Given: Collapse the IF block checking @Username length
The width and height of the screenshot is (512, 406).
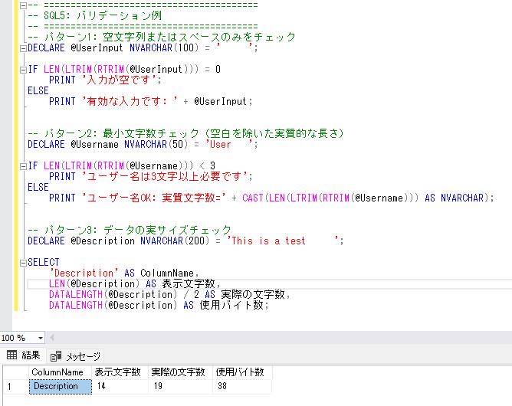Looking at the screenshot, I should [21, 165].
